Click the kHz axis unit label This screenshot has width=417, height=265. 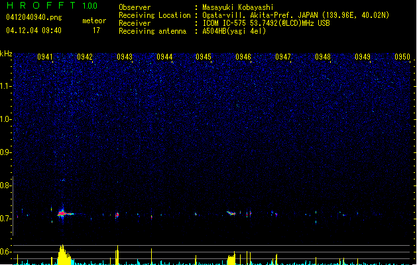click(6, 54)
